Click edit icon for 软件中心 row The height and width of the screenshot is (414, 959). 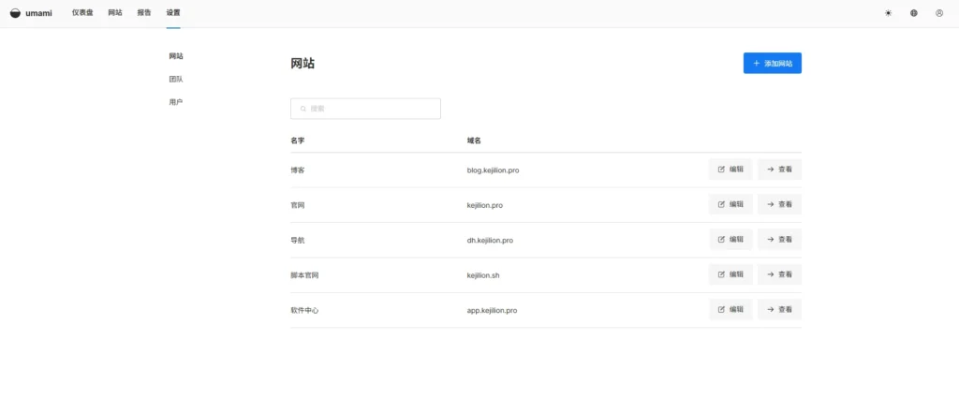pos(721,309)
